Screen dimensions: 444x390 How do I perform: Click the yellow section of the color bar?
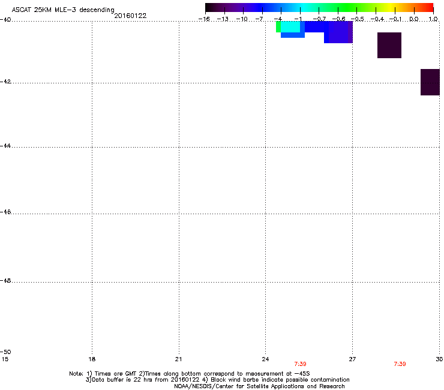point(391,7)
